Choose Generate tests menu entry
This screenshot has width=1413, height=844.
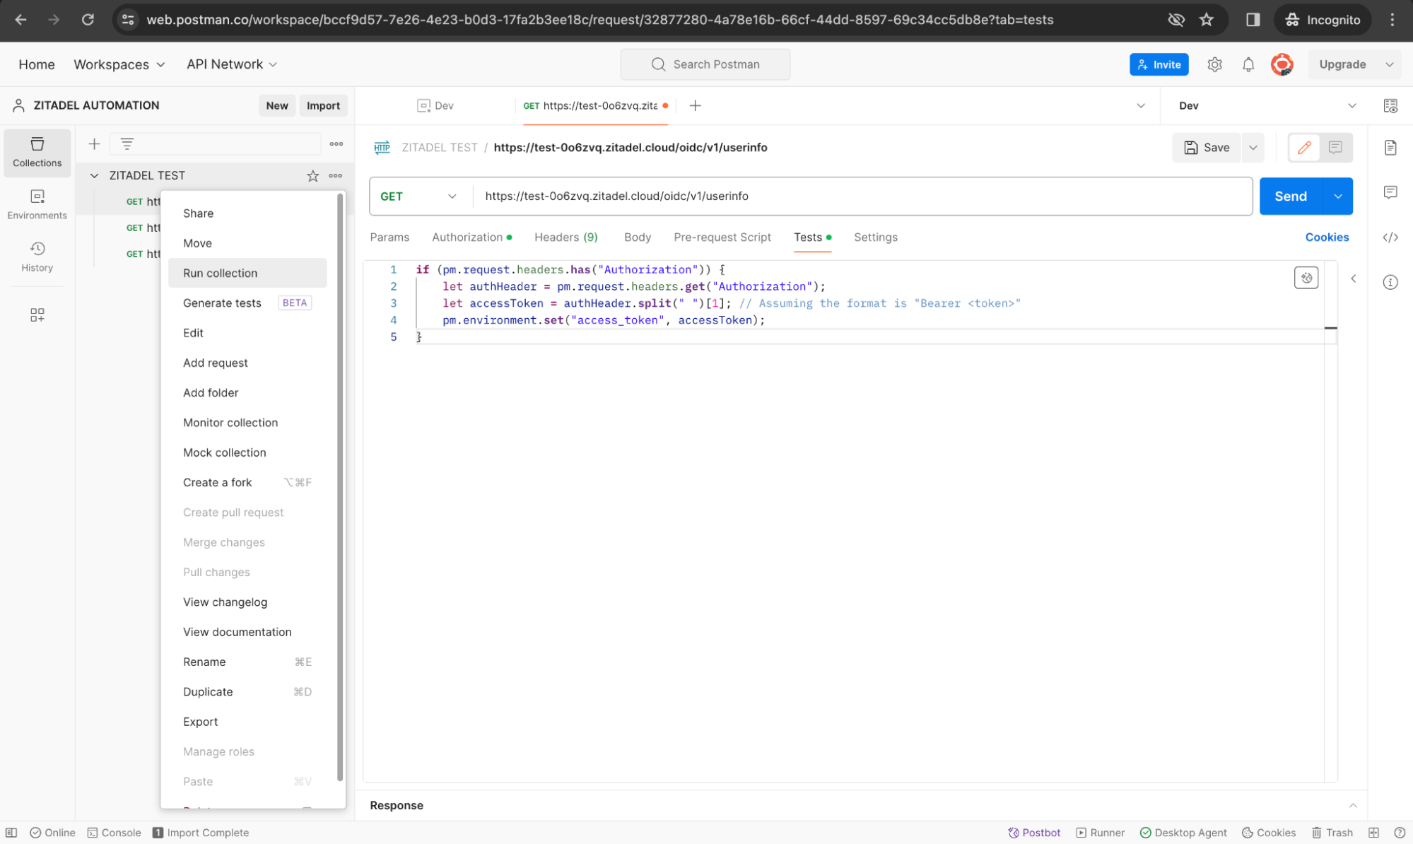click(x=247, y=303)
